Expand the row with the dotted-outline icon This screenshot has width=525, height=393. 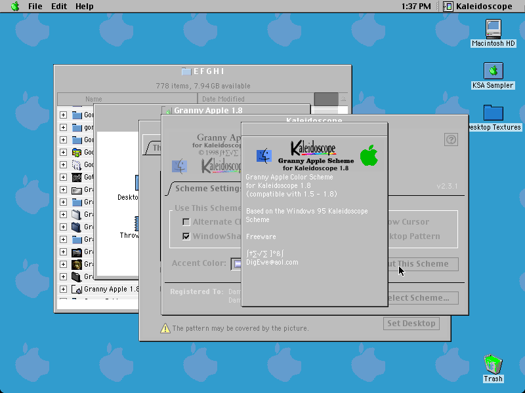pos(63,165)
